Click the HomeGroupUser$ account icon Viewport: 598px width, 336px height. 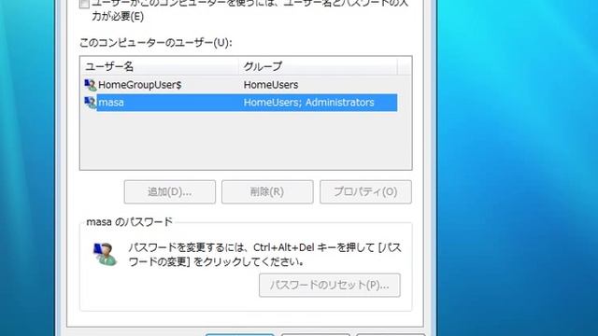pos(91,85)
